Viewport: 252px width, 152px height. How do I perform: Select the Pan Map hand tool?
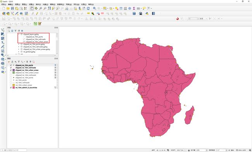coord(32,9)
